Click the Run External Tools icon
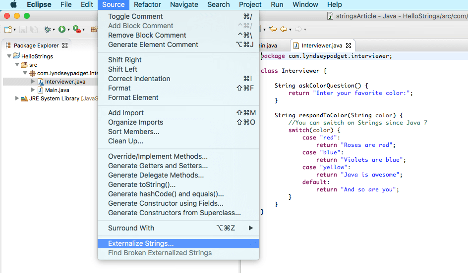 coord(77,29)
